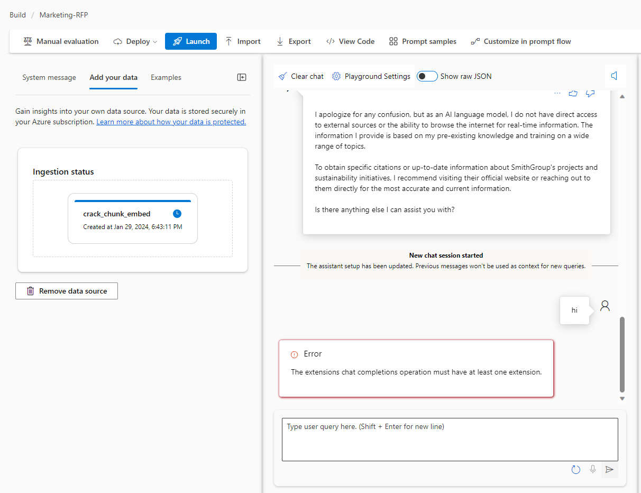Give thumbs down on assistant response
This screenshot has height=493, width=641.
click(590, 93)
